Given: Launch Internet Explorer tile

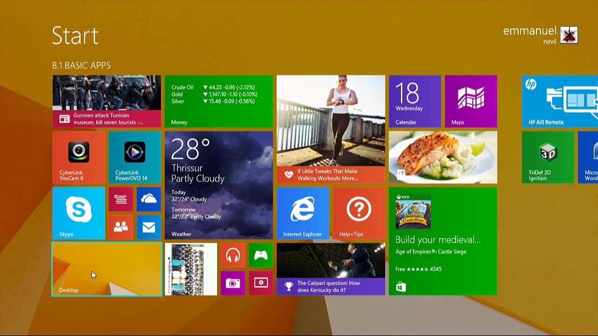Looking at the screenshot, I should (x=303, y=213).
